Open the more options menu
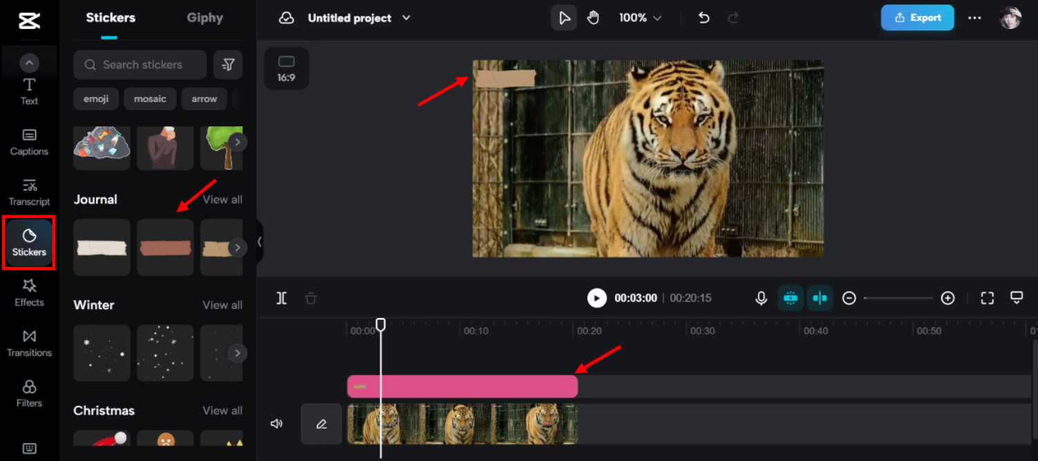Image resolution: width=1038 pixels, height=461 pixels. point(974,18)
